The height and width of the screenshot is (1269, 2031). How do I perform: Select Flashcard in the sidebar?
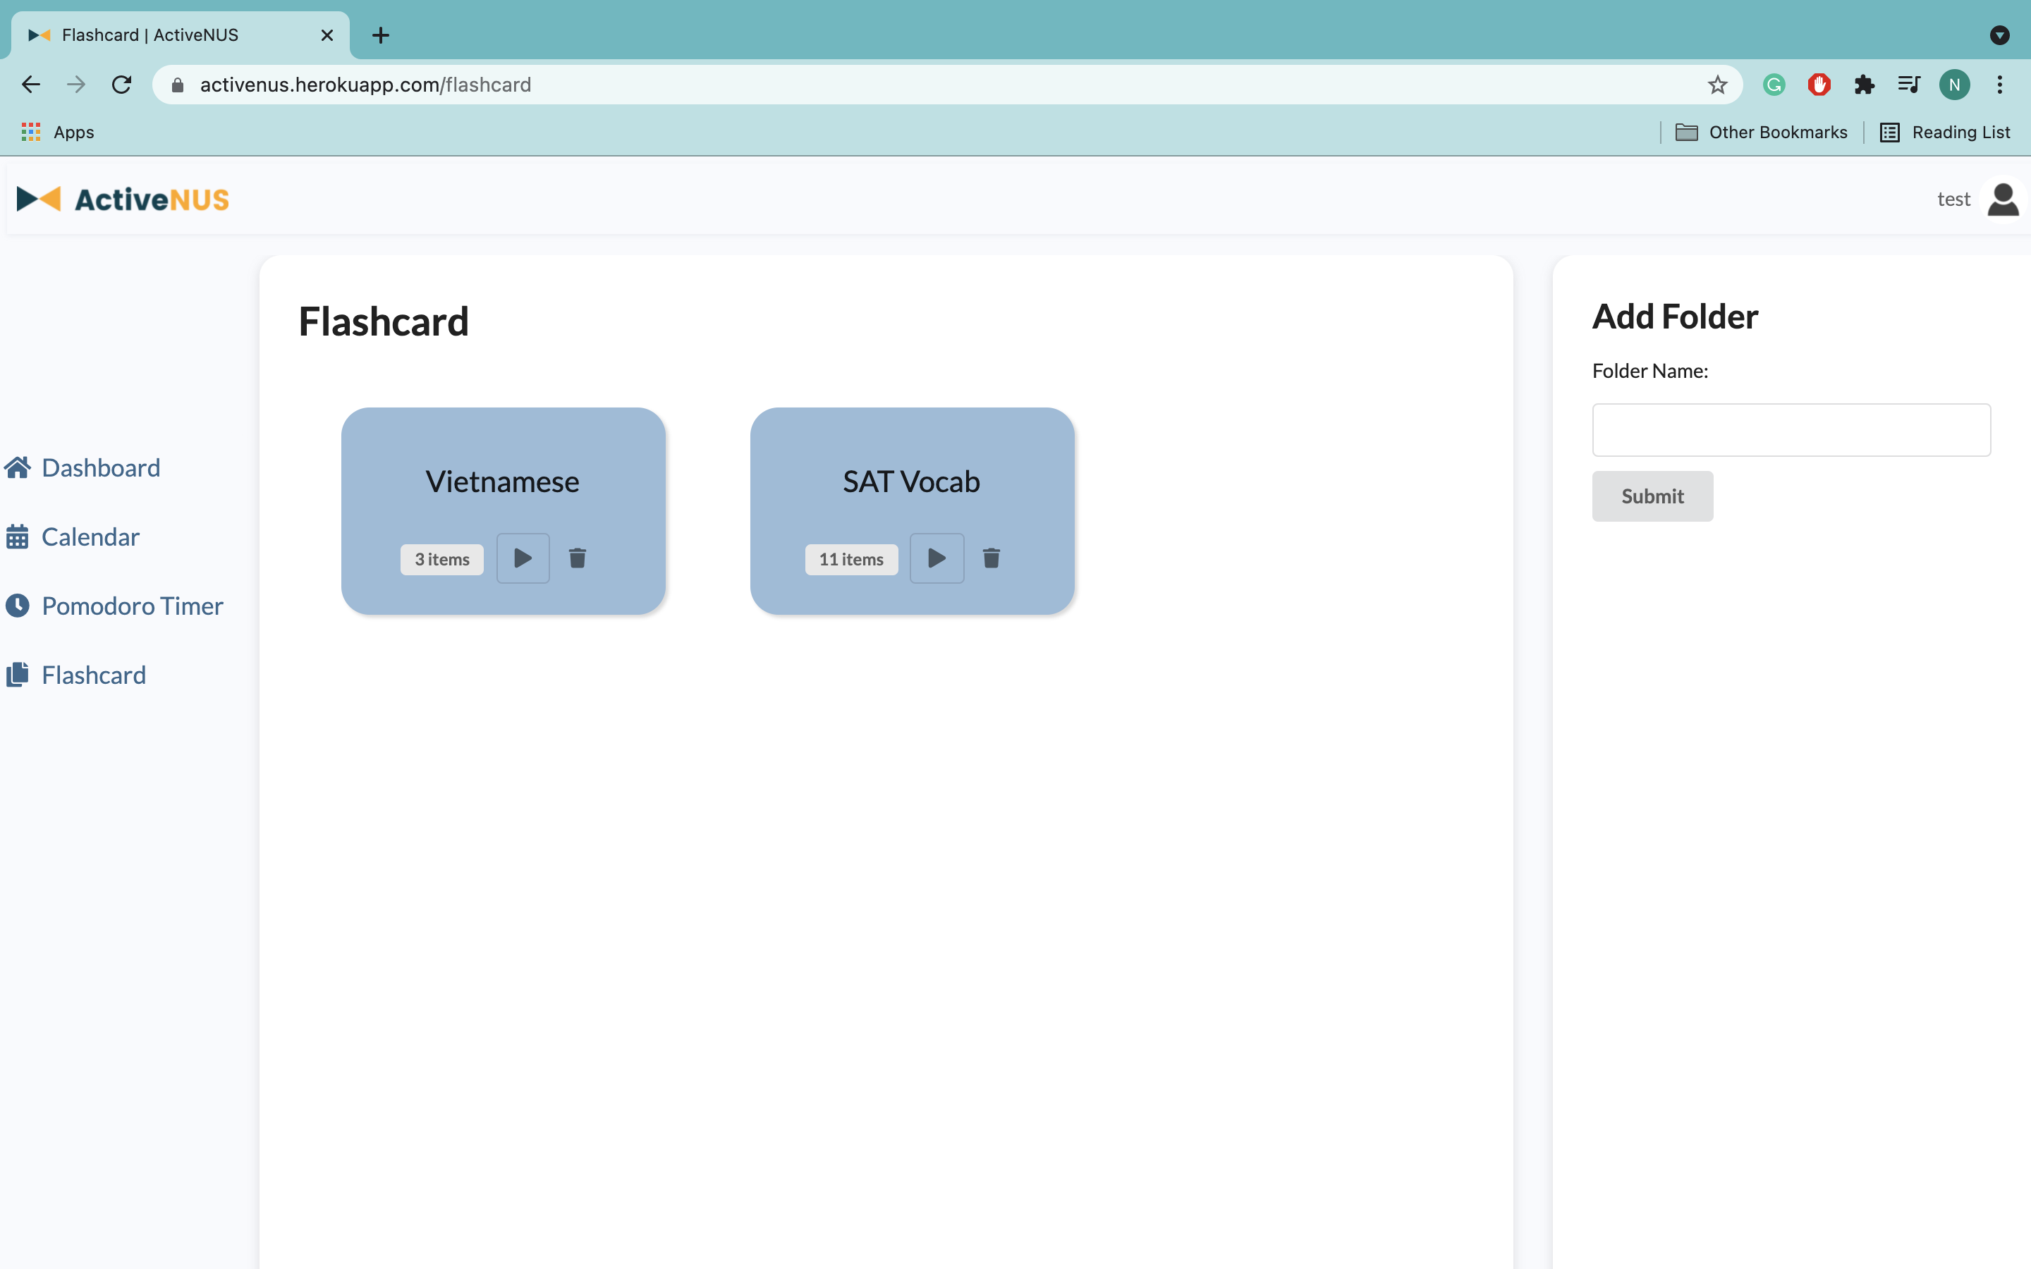click(x=94, y=675)
